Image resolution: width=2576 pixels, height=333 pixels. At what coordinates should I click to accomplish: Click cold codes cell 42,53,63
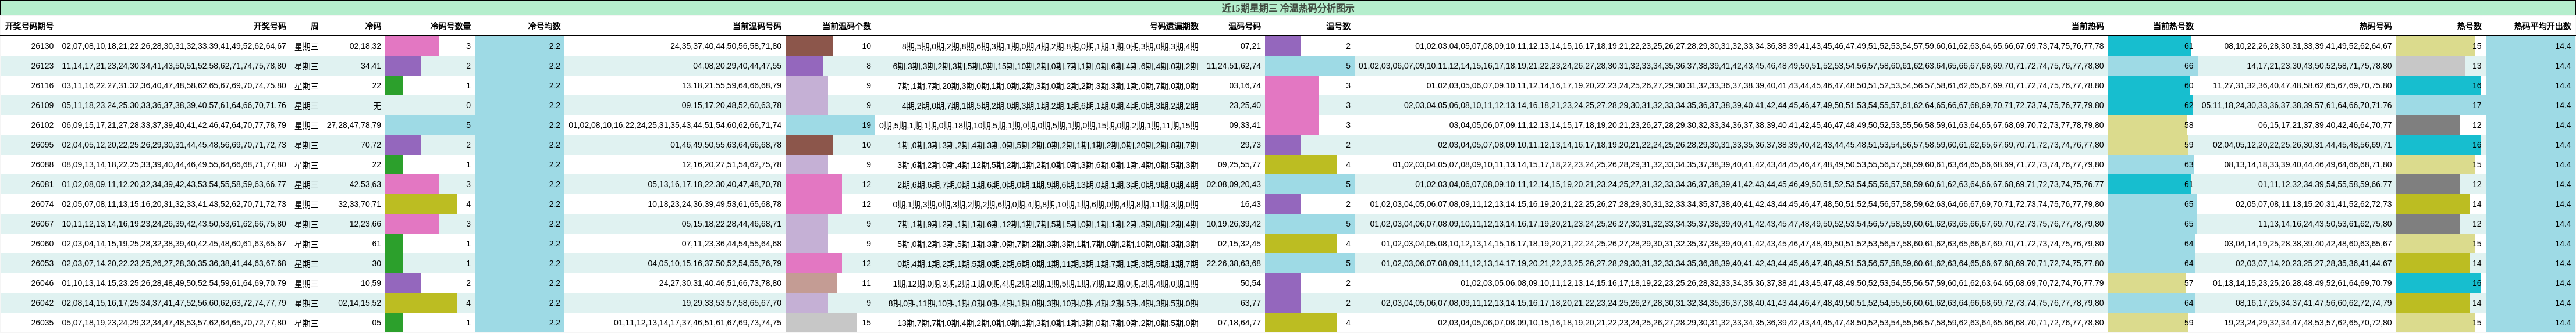point(365,184)
